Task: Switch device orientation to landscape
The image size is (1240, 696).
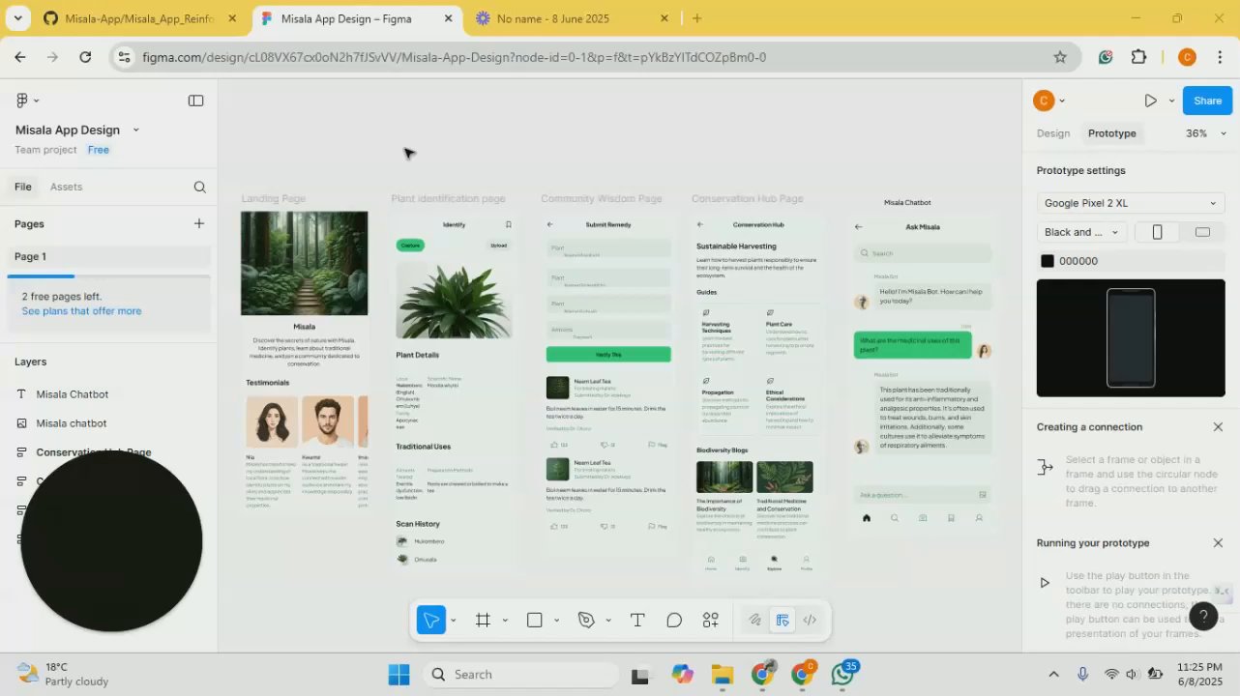Action: 1202,232
